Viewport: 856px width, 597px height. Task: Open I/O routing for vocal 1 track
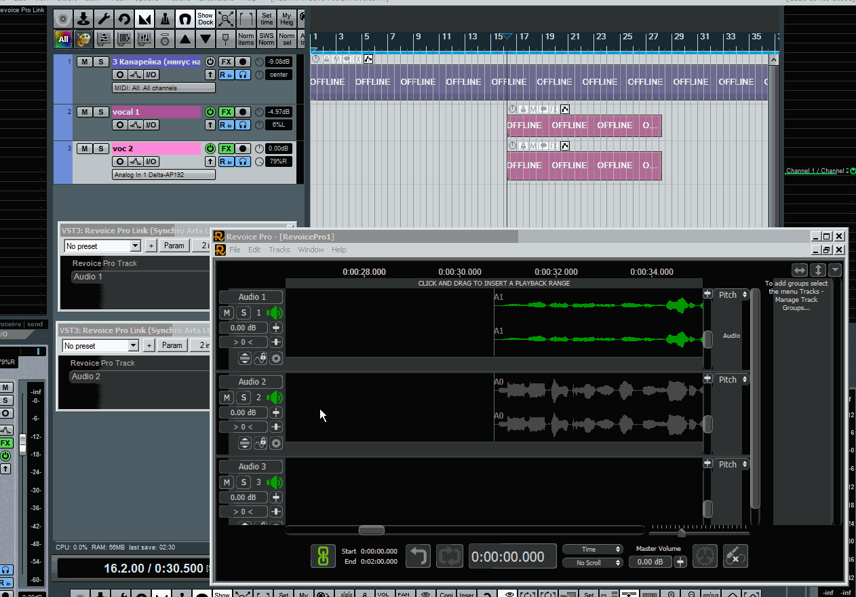click(x=151, y=125)
